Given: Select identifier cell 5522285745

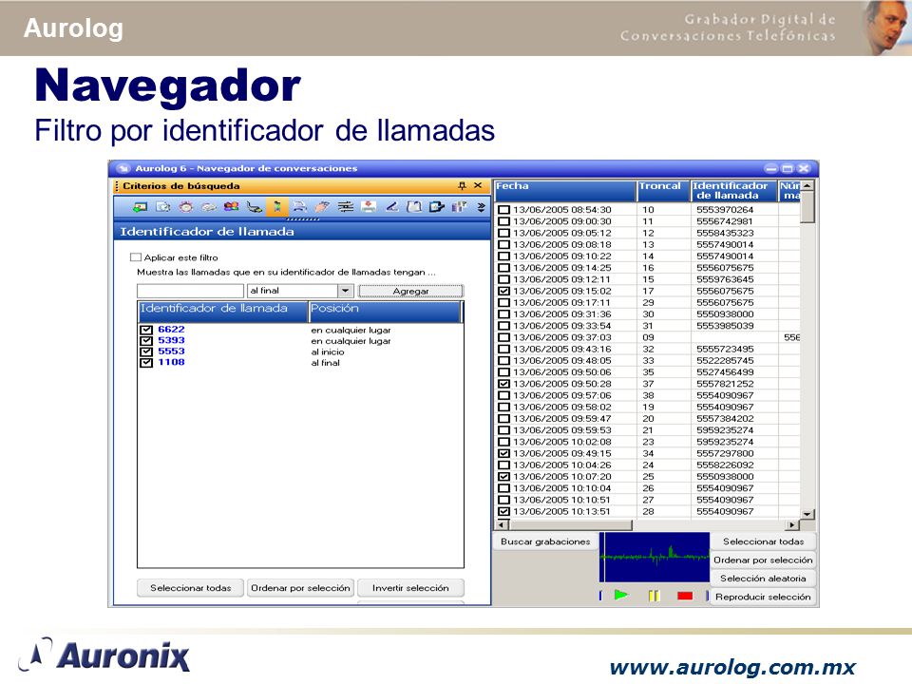Looking at the screenshot, I should [x=725, y=361].
